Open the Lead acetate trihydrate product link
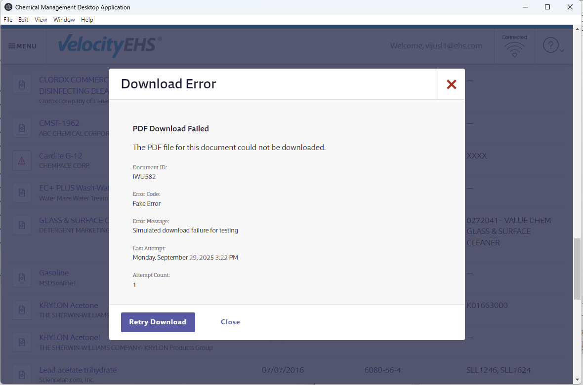583x385 pixels. point(78,370)
